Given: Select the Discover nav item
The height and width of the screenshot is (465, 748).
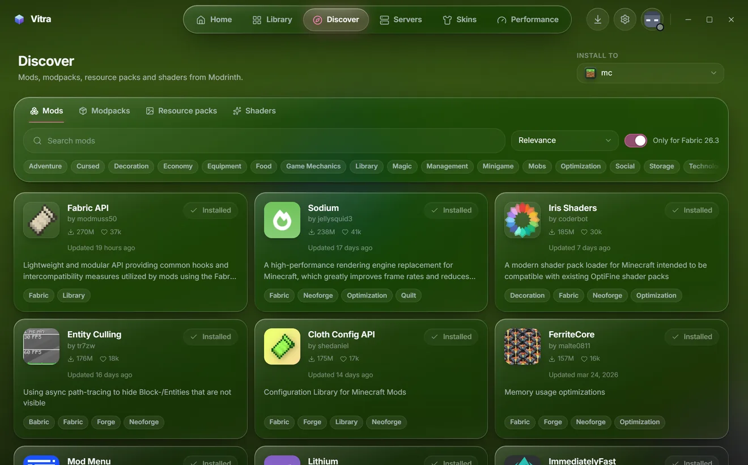Looking at the screenshot, I should point(336,19).
